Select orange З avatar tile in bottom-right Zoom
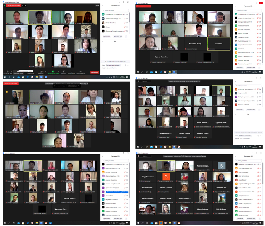The width and height of the screenshot is (265, 226). tap(166, 177)
